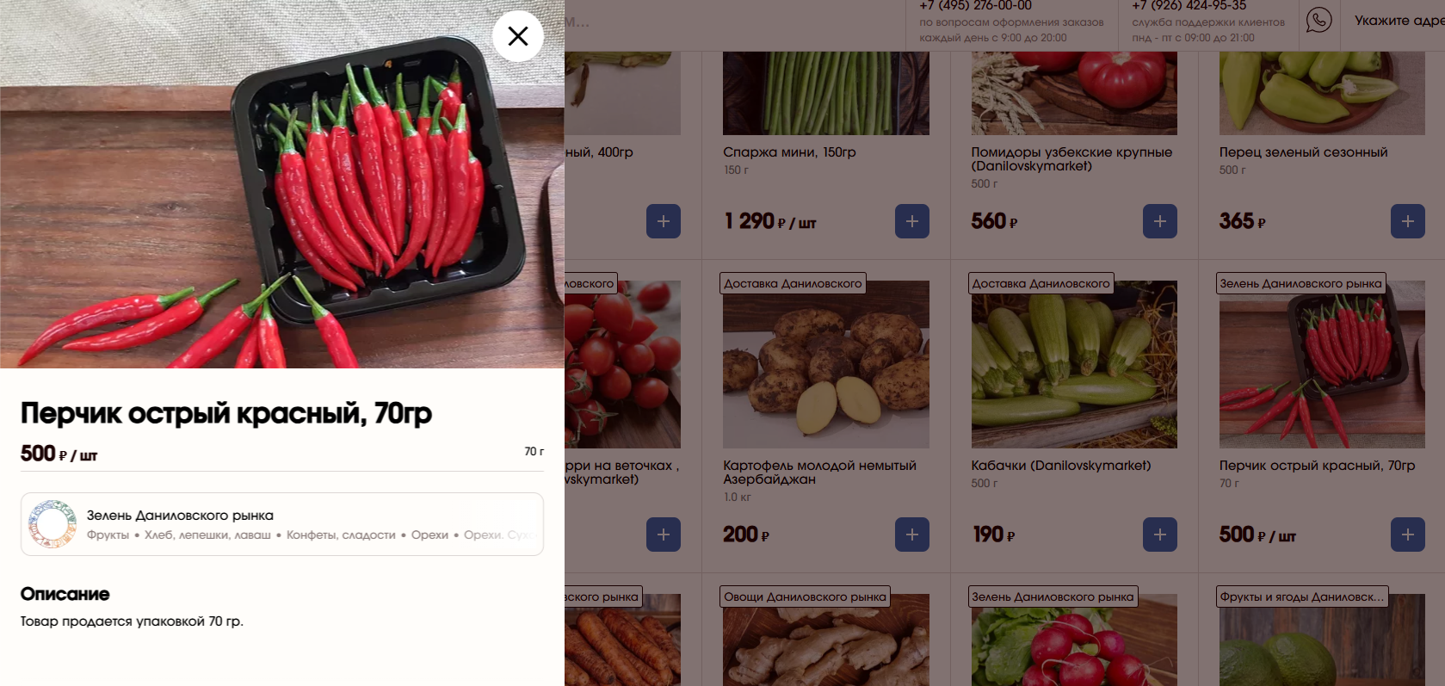Add Перец зеленый сезонный to cart
1445x686 pixels.
click(x=1408, y=221)
